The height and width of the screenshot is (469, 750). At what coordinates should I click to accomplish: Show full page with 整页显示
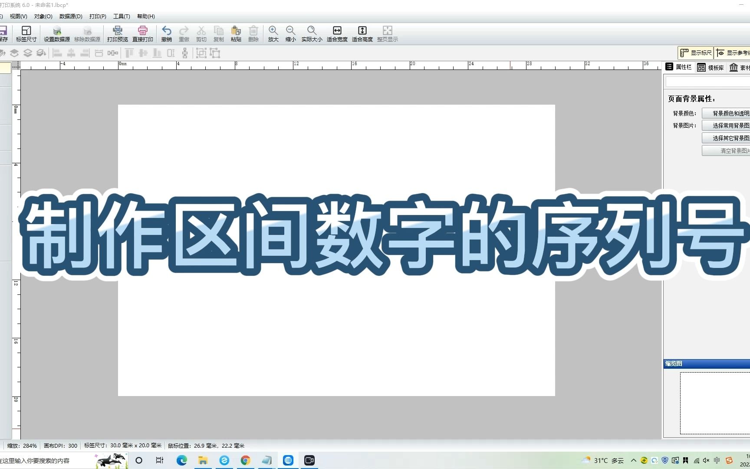[388, 33]
